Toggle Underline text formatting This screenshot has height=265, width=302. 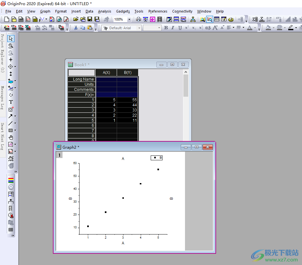click(x=180, y=28)
